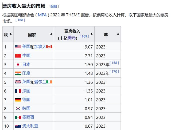
Task: Click the 0.94 revenue cell
Action: 74,117
